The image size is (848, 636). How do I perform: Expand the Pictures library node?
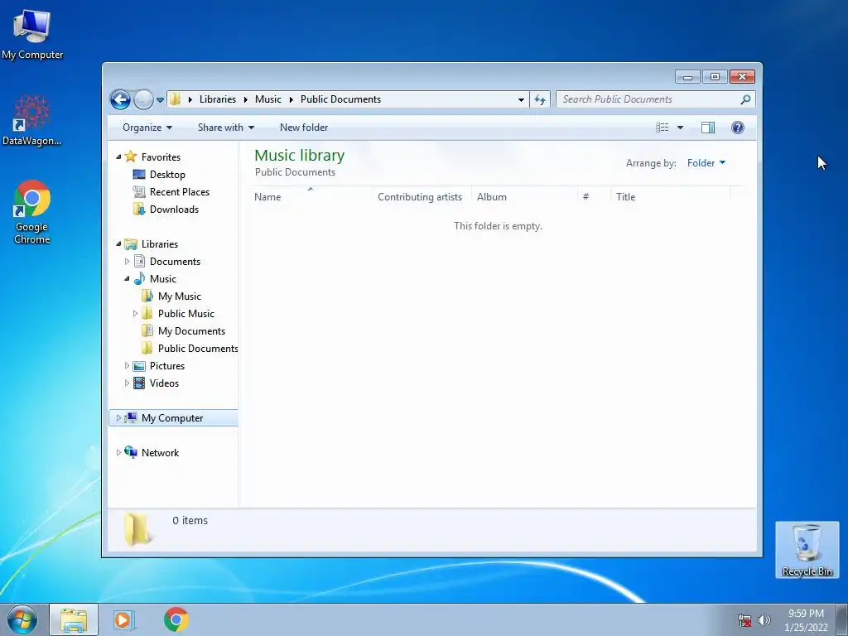click(x=127, y=366)
